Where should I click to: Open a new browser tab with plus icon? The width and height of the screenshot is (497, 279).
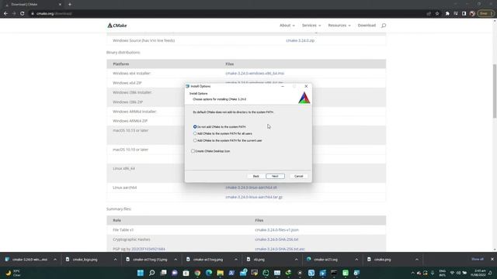70,5
